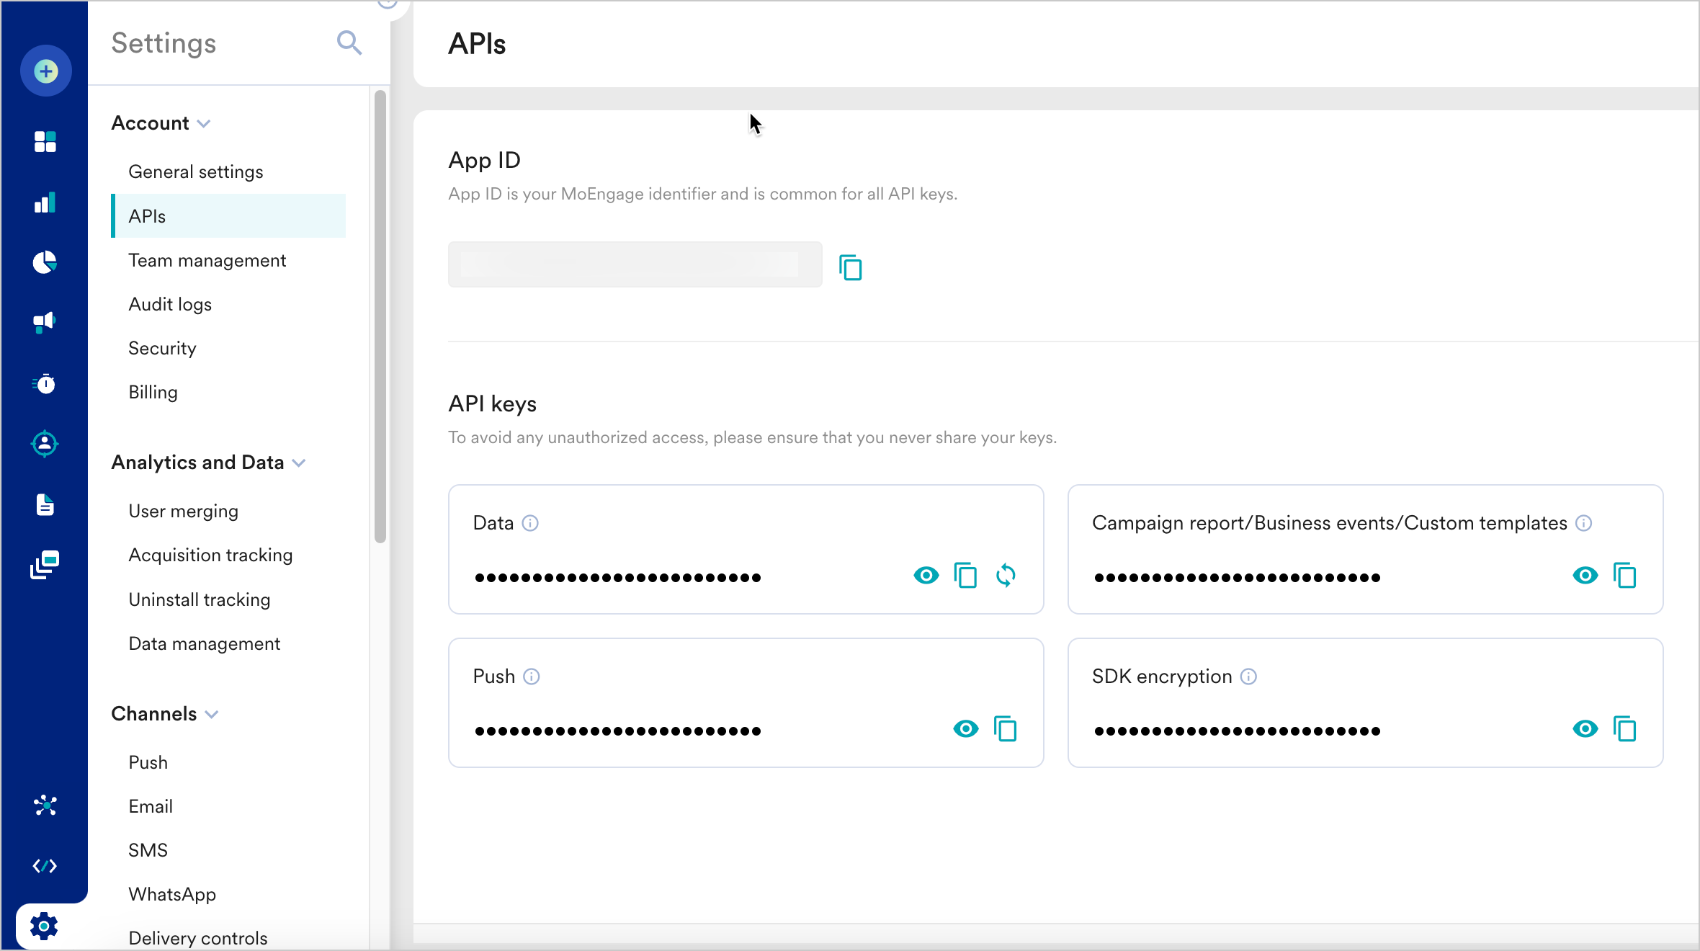Screen dimensions: 1700x951
Task: Show info tooltip for Push key
Action: tap(532, 677)
